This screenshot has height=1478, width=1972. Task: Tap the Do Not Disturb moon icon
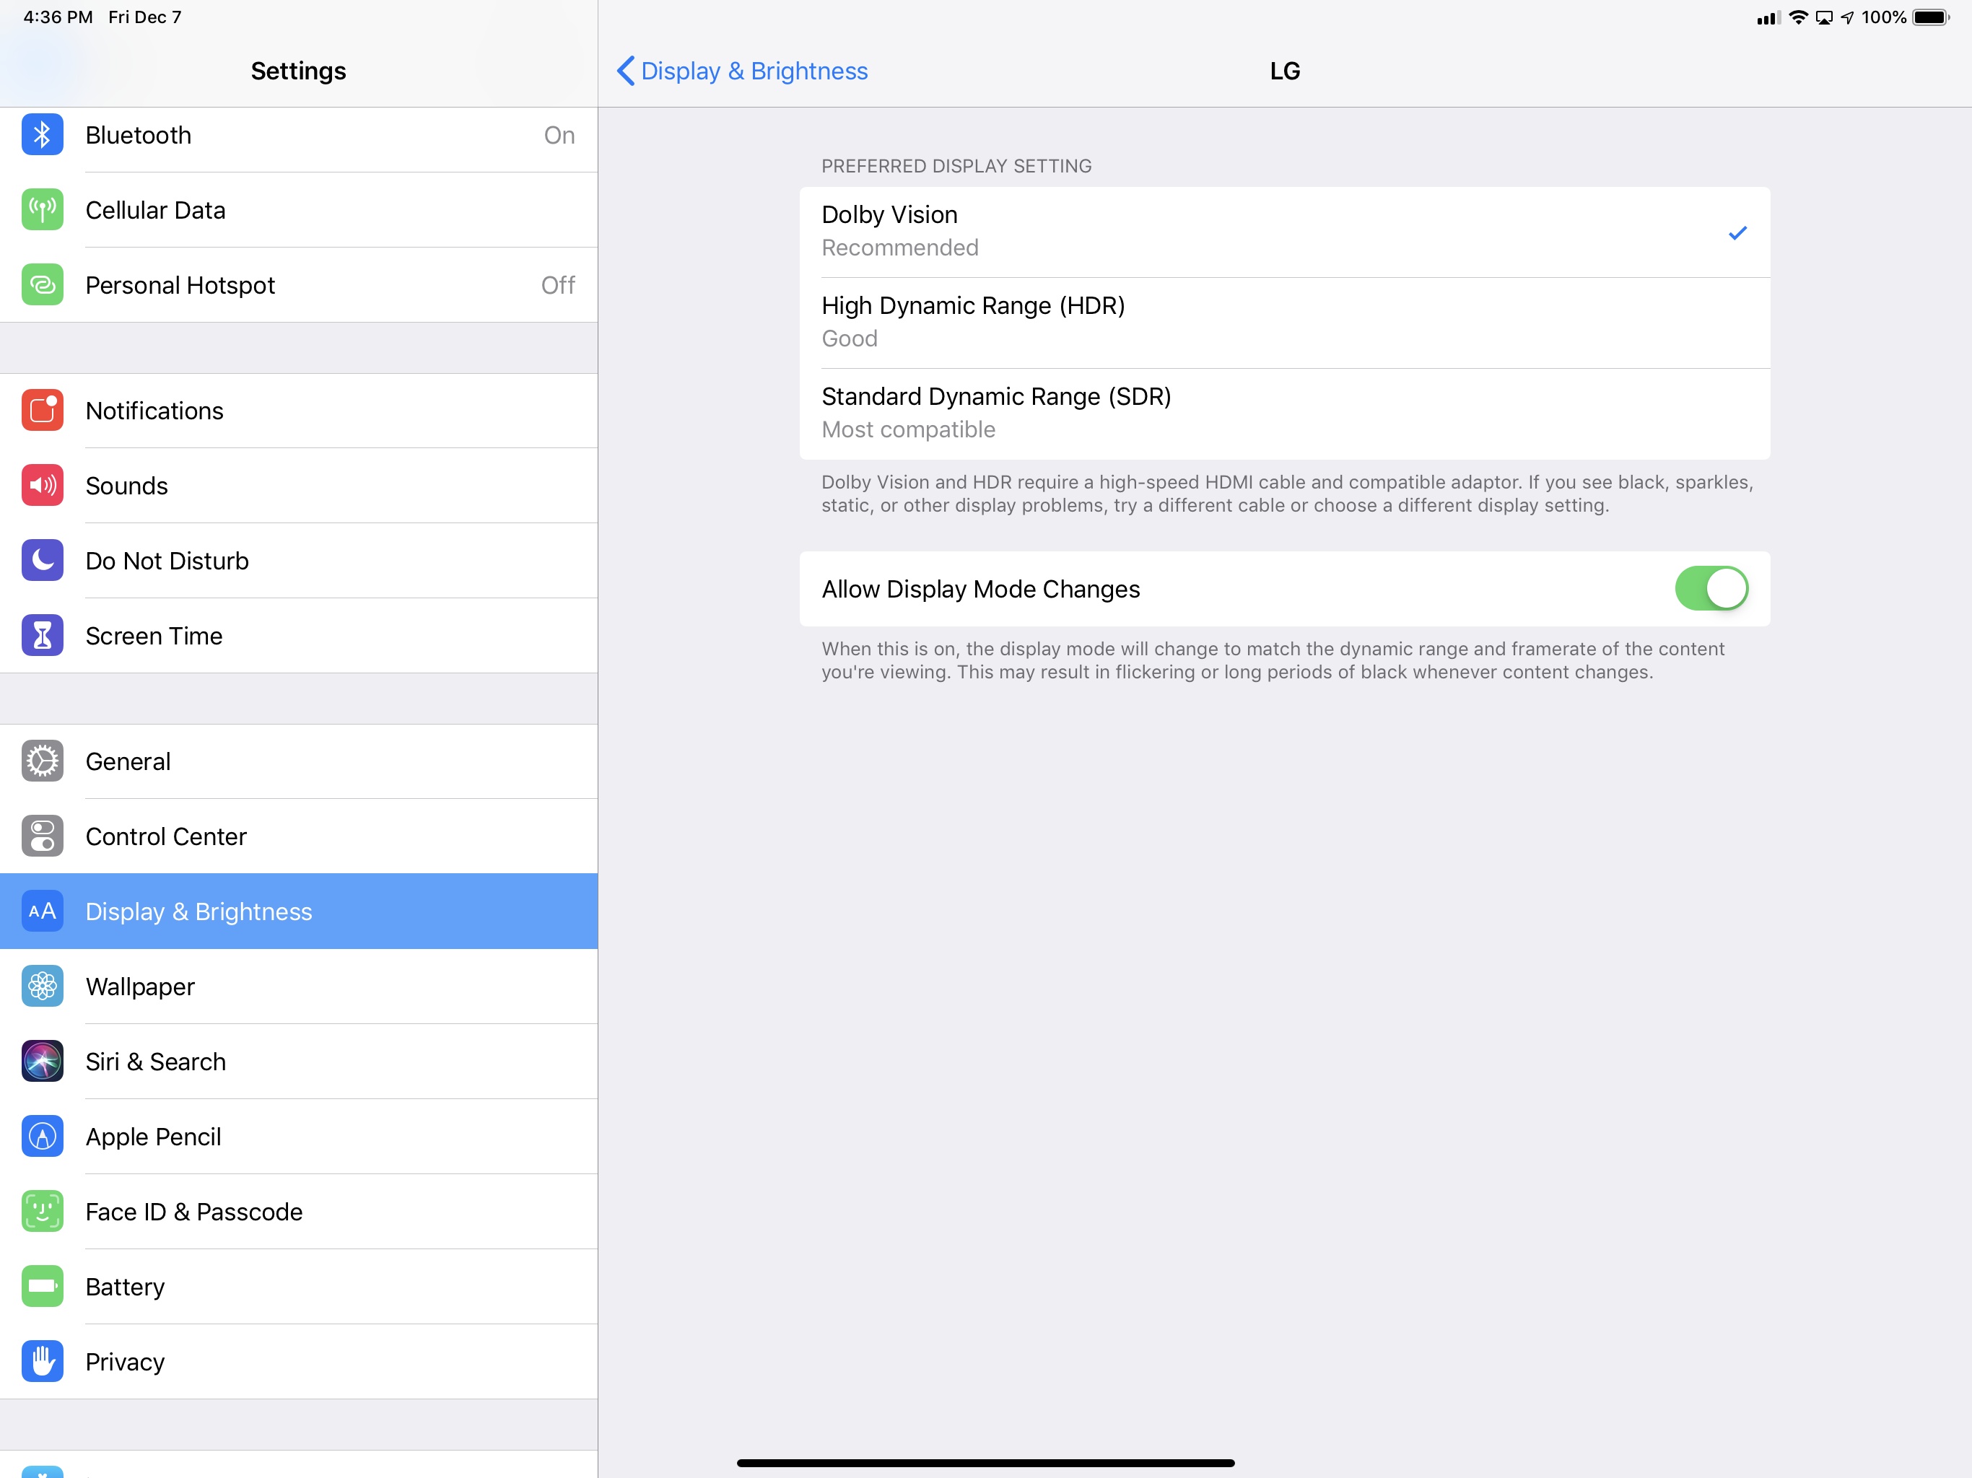(42, 561)
